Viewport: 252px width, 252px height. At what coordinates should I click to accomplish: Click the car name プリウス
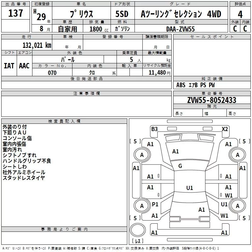click(81, 14)
